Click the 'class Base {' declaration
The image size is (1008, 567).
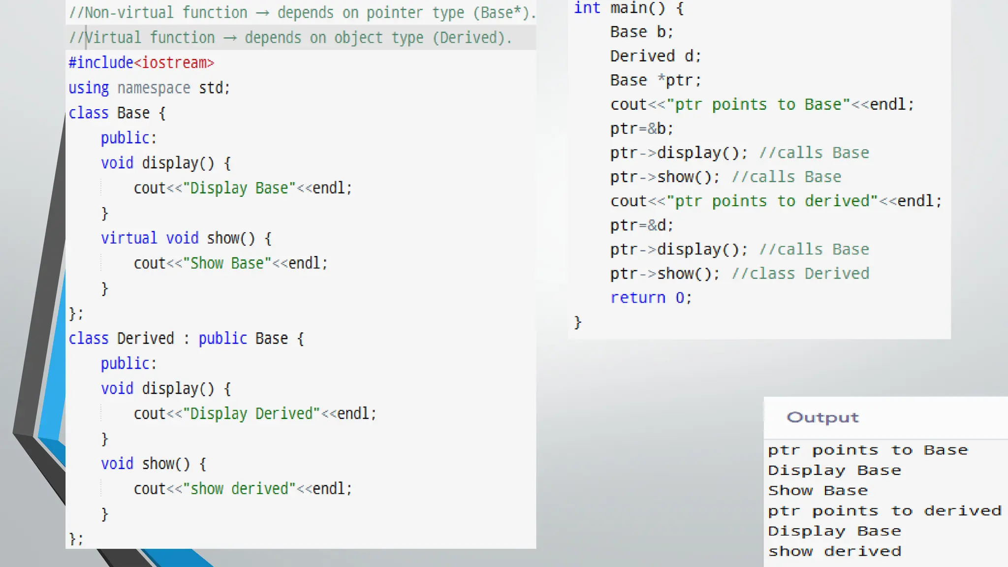pyautogui.click(x=117, y=113)
